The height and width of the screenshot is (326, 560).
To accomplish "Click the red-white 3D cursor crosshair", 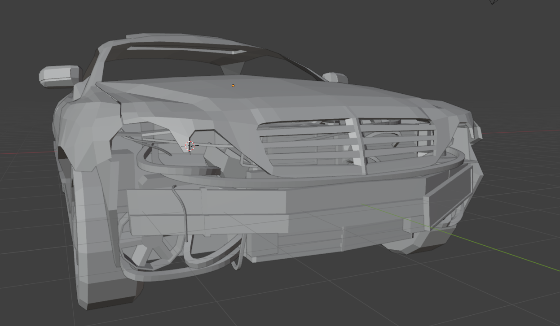I will (x=190, y=146).
